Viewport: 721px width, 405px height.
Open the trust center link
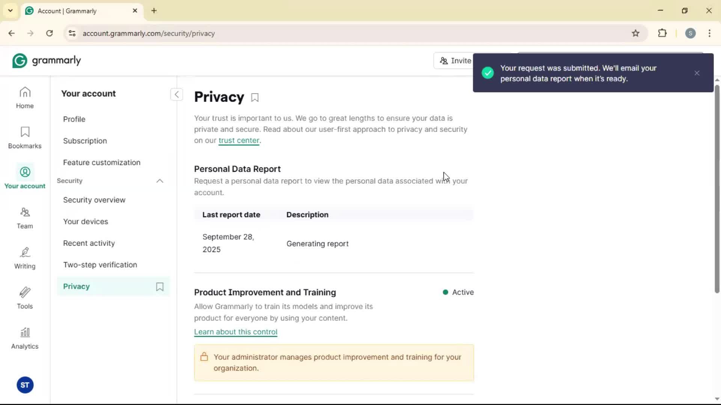(239, 141)
